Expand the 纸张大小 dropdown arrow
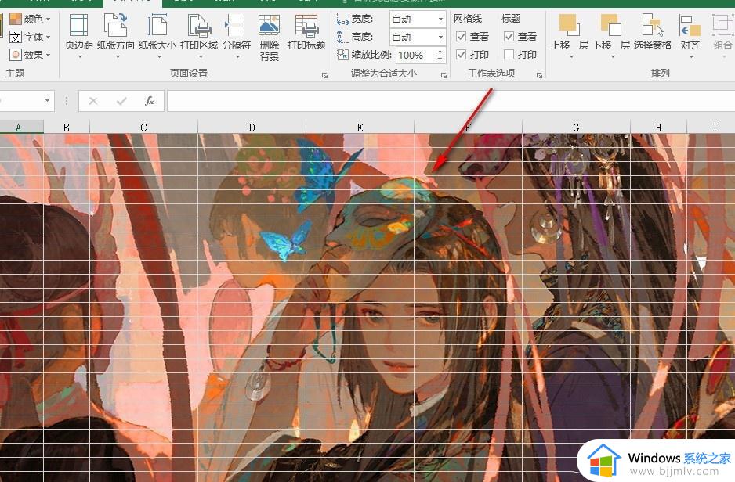The width and height of the screenshot is (735, 482). click(159, 57)
